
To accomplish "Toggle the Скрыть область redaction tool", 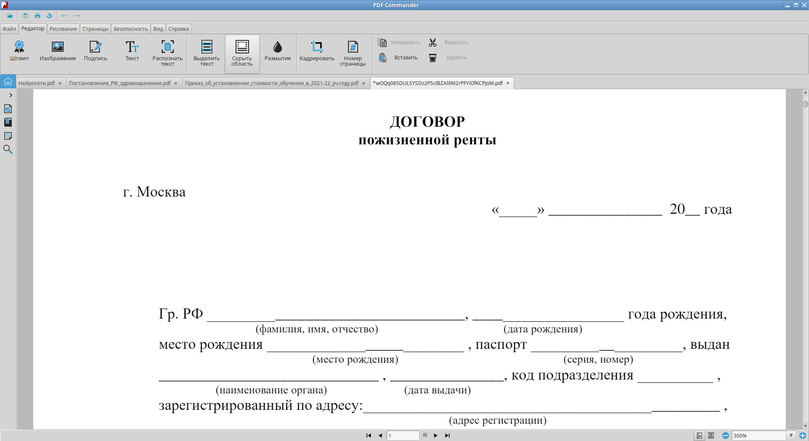I will click(x=242, y=53).
